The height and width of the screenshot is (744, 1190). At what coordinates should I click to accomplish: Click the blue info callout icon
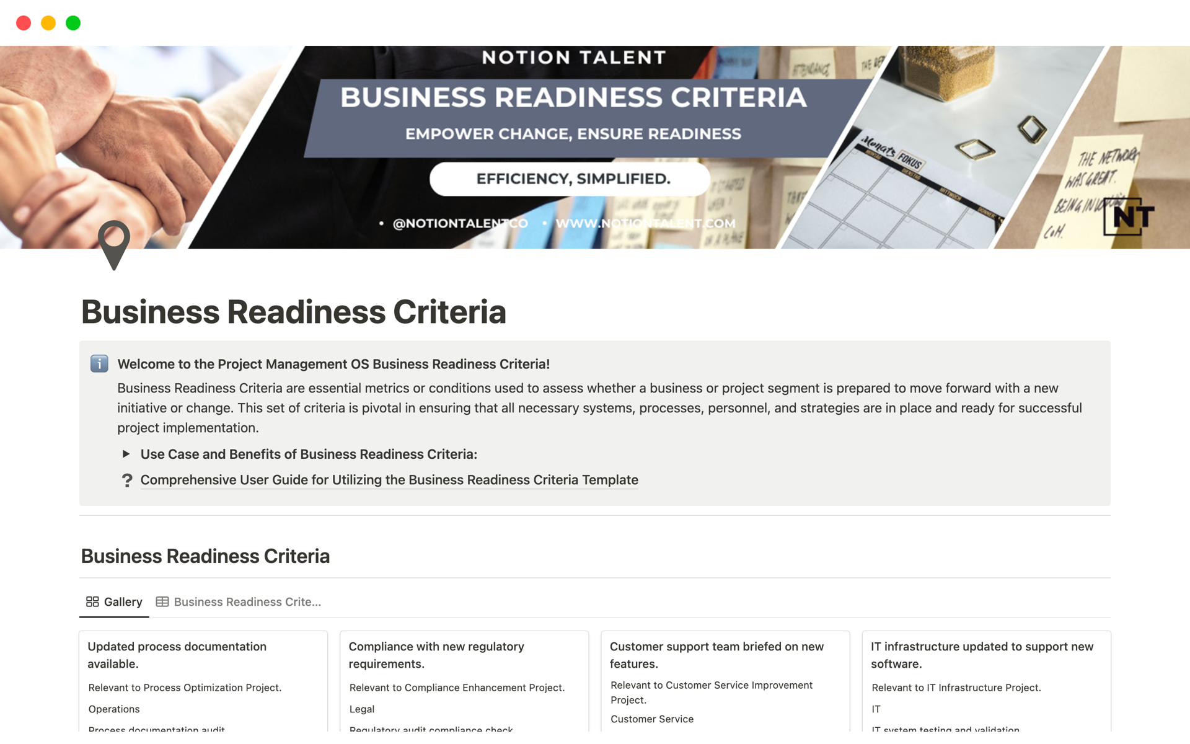99,363
